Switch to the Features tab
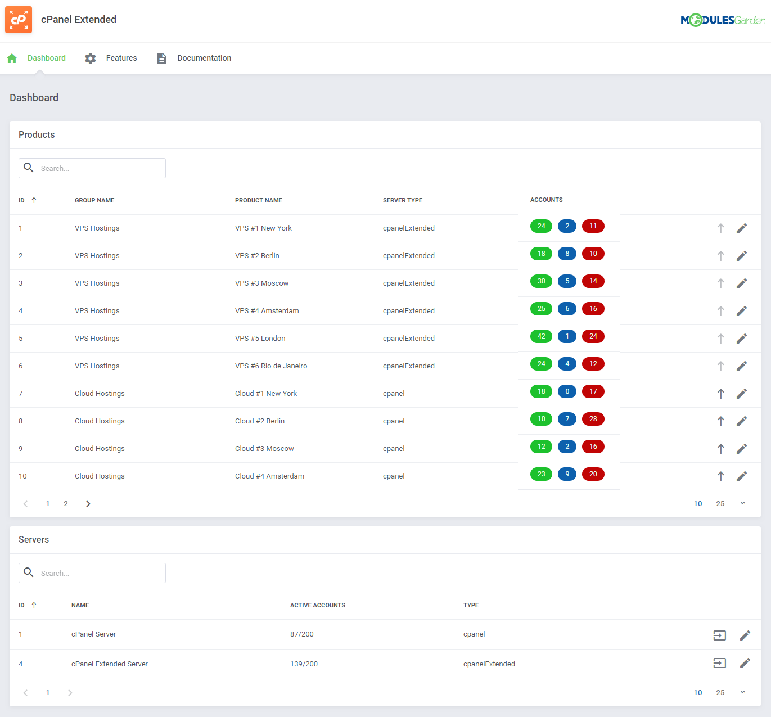 [121, 58]
